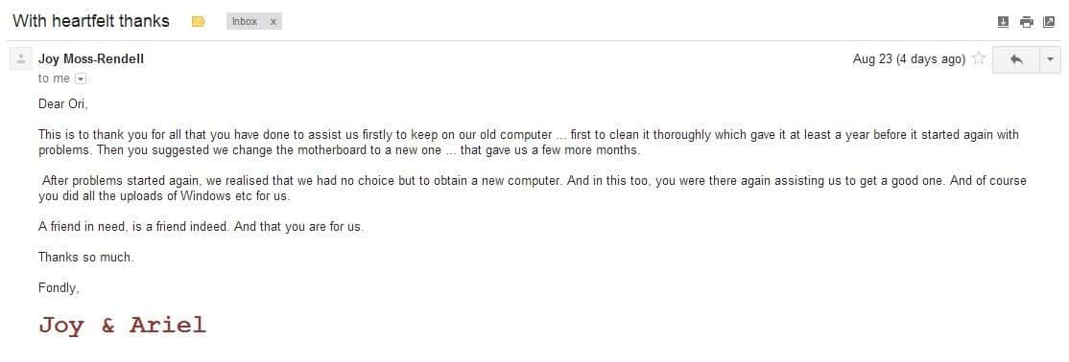Click the sender's avatar placeholder
Image resolution: width=1069 pixels, height=362 pixels.
point(20,58)
